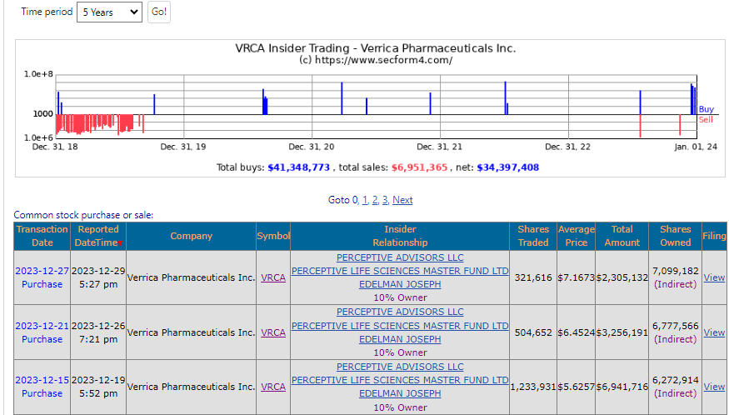Go to results page 3
This screenshot has width=729, height=415.
tap(385, 200)
